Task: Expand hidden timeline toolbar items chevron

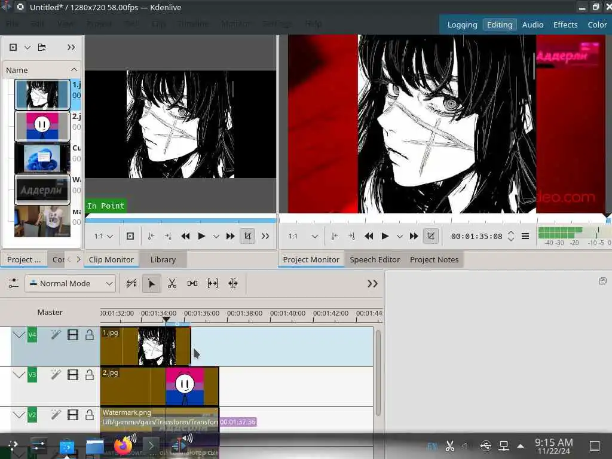Action: click(372, 284)
